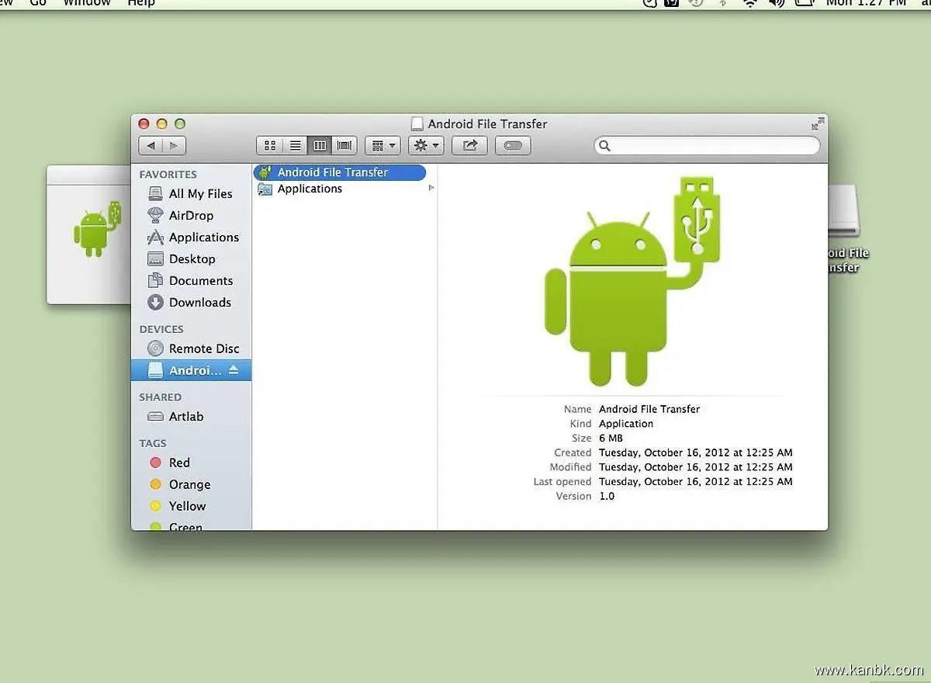The image size is (931, 683).
Task: Click the Share toolbar button
Action: pos(469,145)
